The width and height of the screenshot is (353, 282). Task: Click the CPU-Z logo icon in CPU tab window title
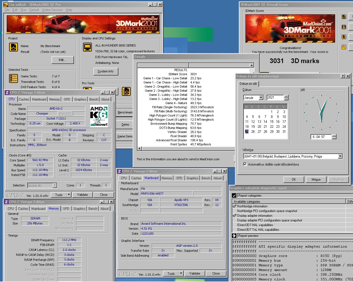point(7,93)
